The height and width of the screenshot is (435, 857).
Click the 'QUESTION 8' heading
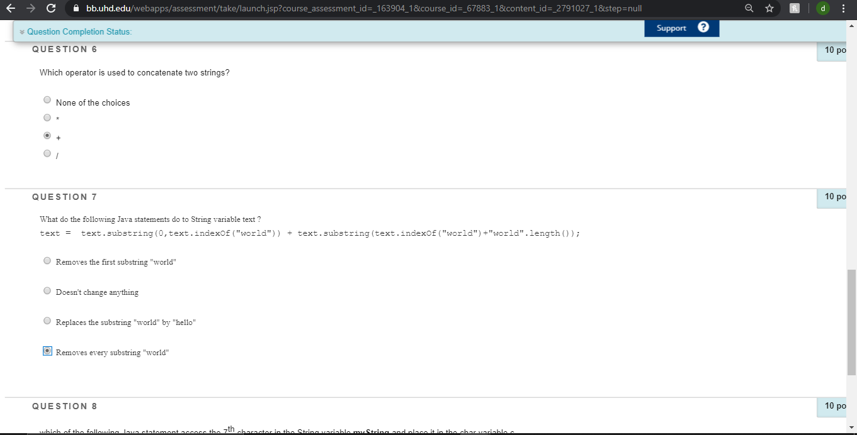[x=65, y=406]
